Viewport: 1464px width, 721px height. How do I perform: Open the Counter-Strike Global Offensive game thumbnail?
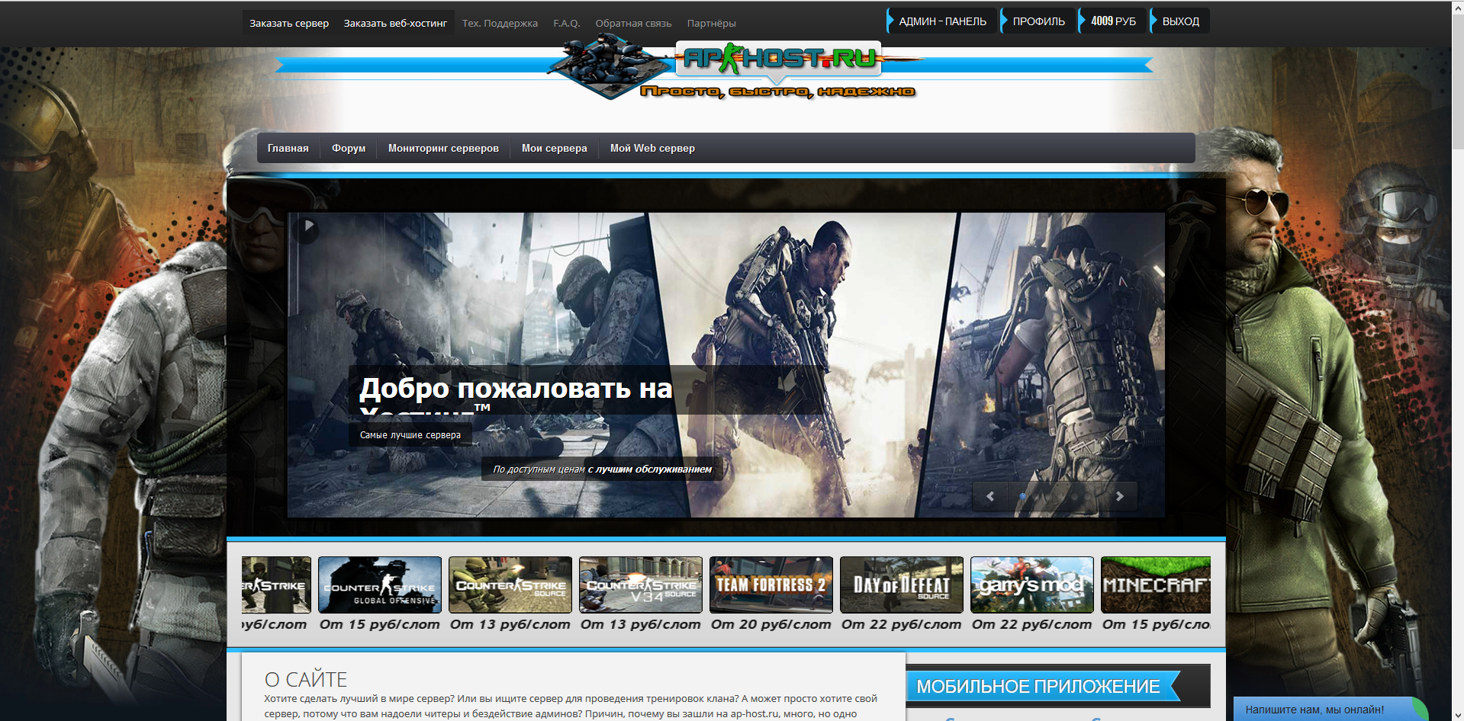click(380, 585)
